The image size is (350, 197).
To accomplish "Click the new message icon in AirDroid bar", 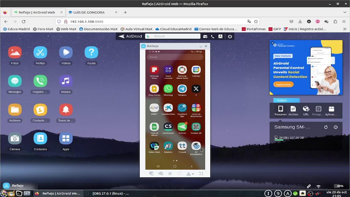I will (x=205, y=36).
